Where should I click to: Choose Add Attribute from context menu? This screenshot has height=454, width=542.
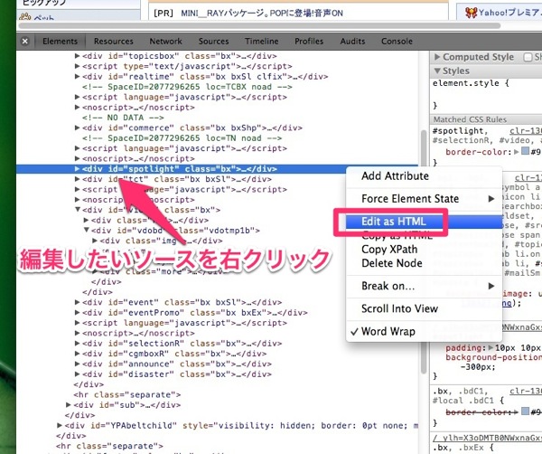(x=424, y=176)
